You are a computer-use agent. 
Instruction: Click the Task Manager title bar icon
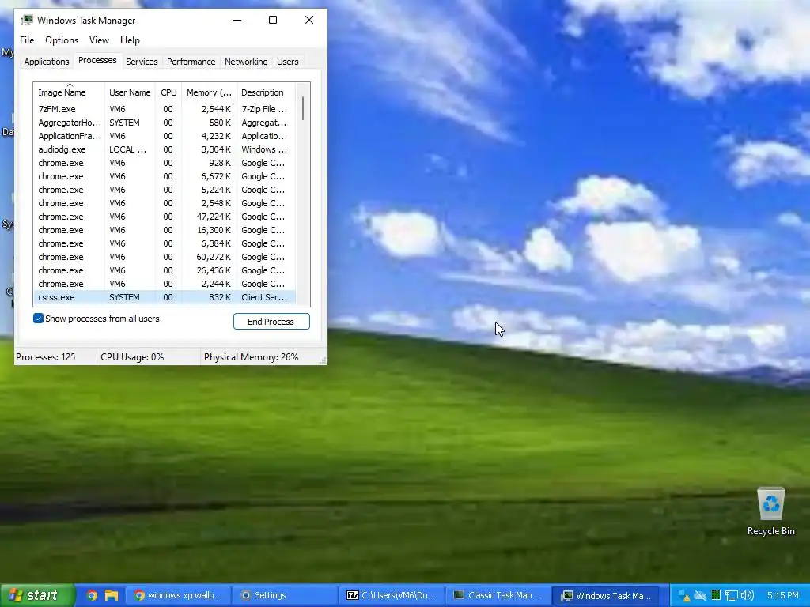26,20
